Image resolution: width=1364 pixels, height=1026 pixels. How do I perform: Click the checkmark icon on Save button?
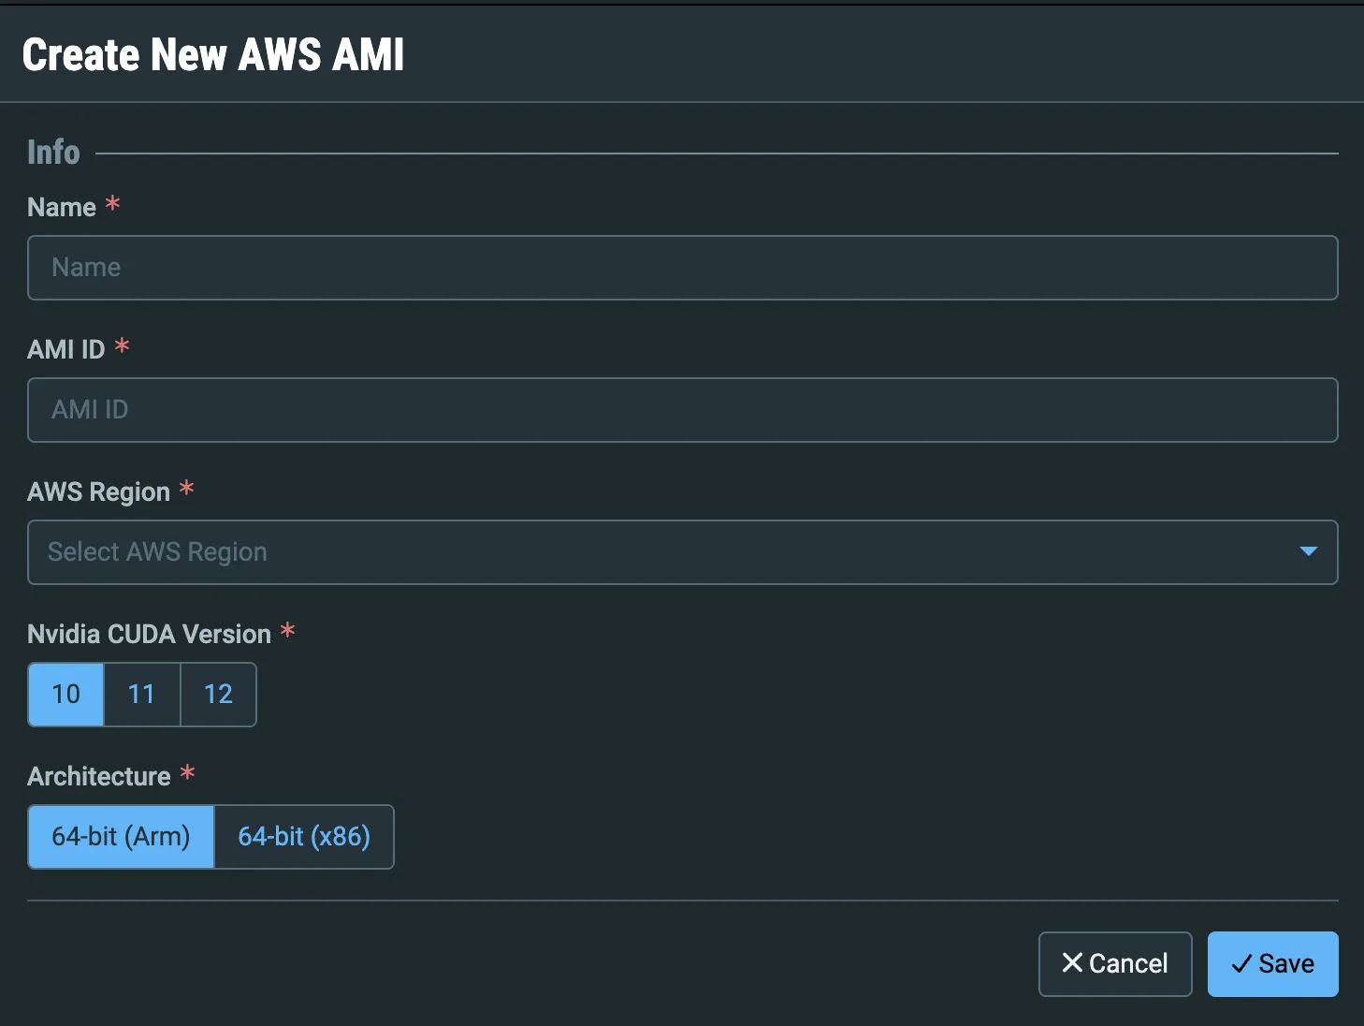pyautogui.click(x=1241, y=964)
